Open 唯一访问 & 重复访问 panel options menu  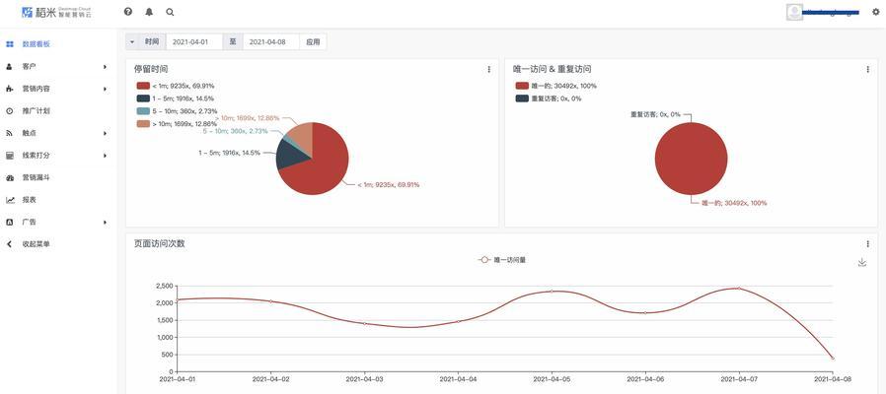[867, 70]
